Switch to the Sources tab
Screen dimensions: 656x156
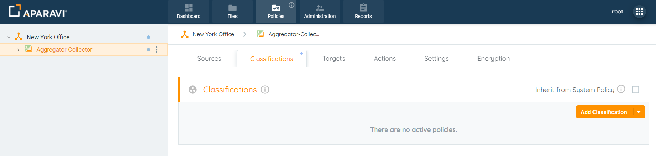coord(209,59)
